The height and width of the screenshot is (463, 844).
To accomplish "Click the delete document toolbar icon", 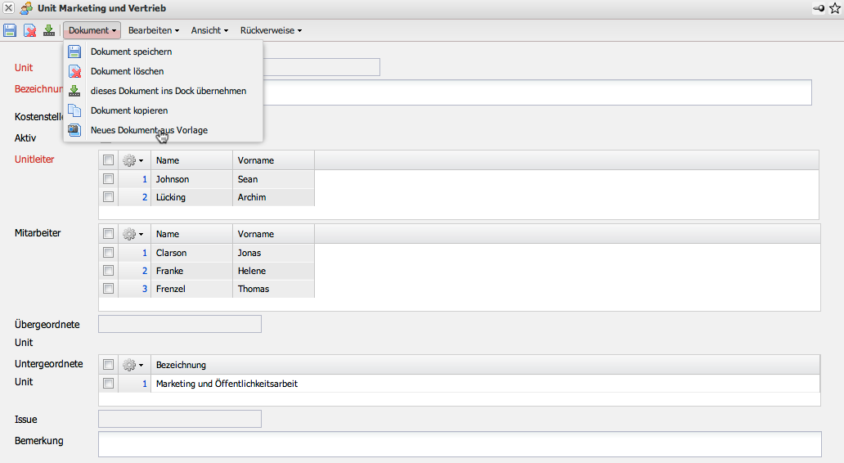I will pyautogui.click(x=29, y=30).
